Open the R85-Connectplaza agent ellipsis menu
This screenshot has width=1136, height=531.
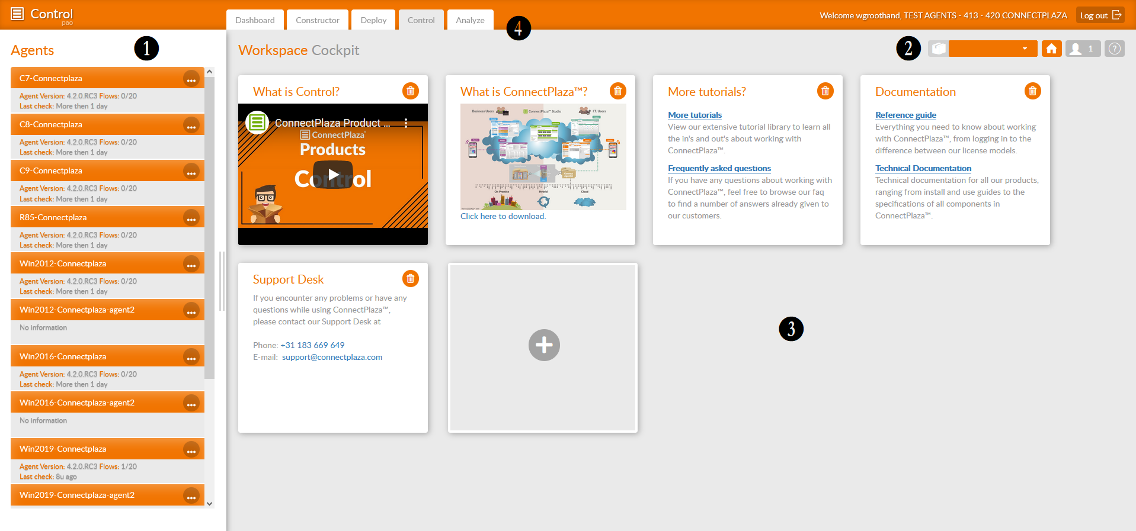tap(191, 218)
